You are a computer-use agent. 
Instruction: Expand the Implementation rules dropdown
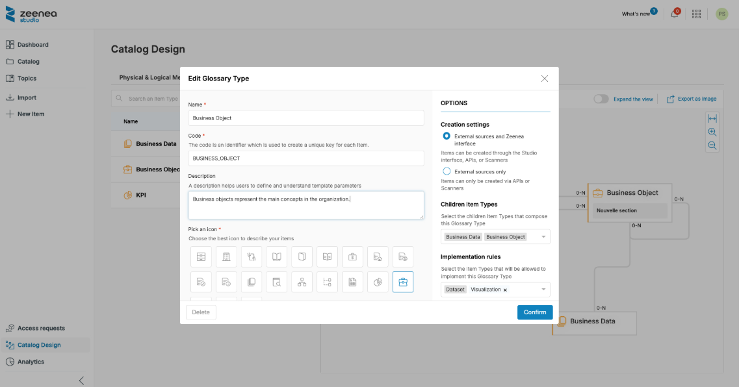click(x=543, y=290)
